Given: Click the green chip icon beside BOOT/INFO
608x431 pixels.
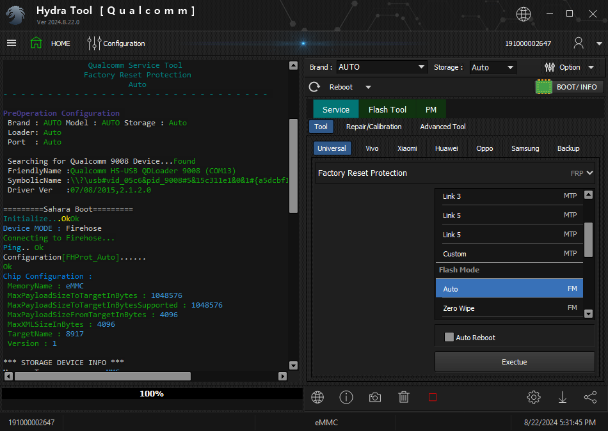Looking at the screenshot, I should coord(543,87).
